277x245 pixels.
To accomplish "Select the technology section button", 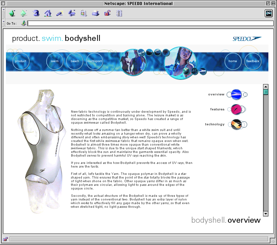I will (x=236, y=124).
